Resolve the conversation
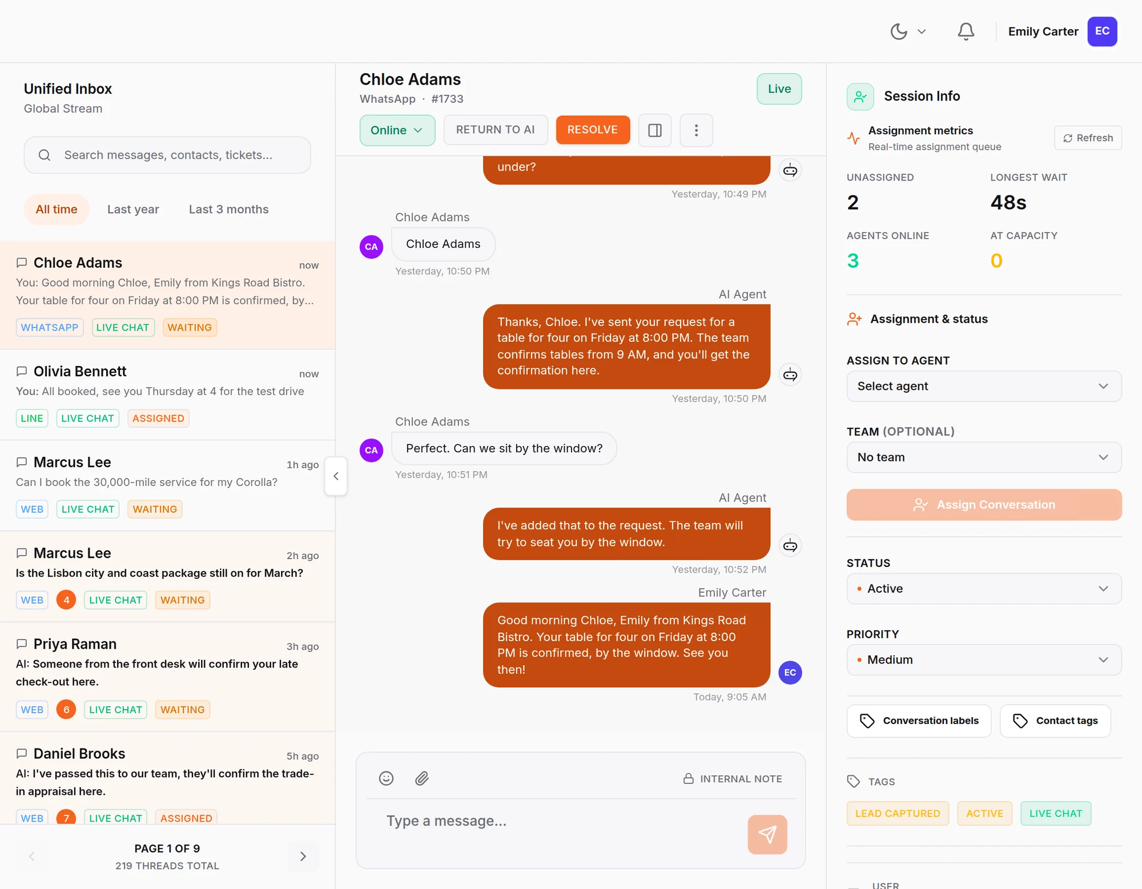The width and height of the screenshot is (1142, 889). click(x=592, y=130)
